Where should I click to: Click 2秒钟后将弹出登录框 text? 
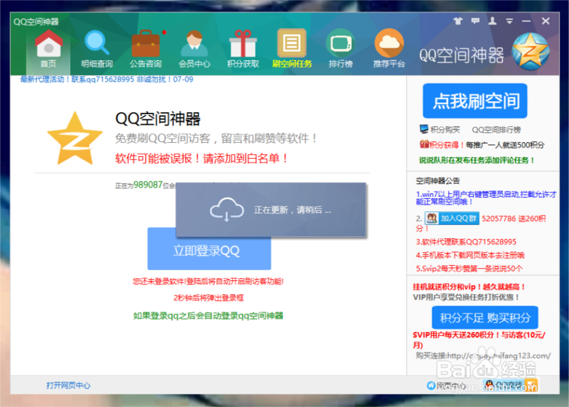[208, 298]
